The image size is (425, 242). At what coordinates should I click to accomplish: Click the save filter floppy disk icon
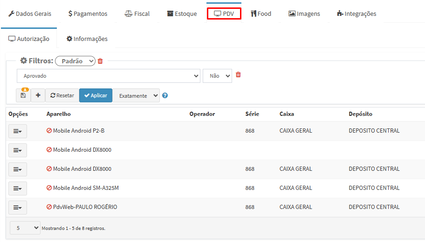[23, 95]
